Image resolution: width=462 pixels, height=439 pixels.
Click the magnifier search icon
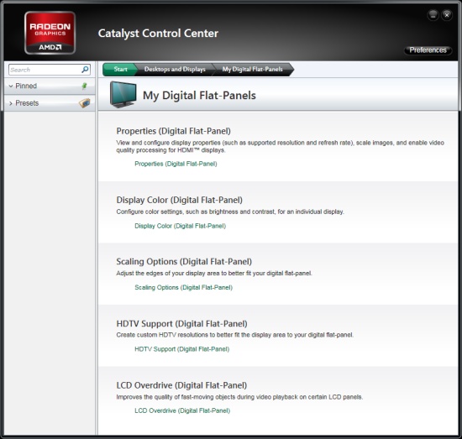(x=85, y=70)
